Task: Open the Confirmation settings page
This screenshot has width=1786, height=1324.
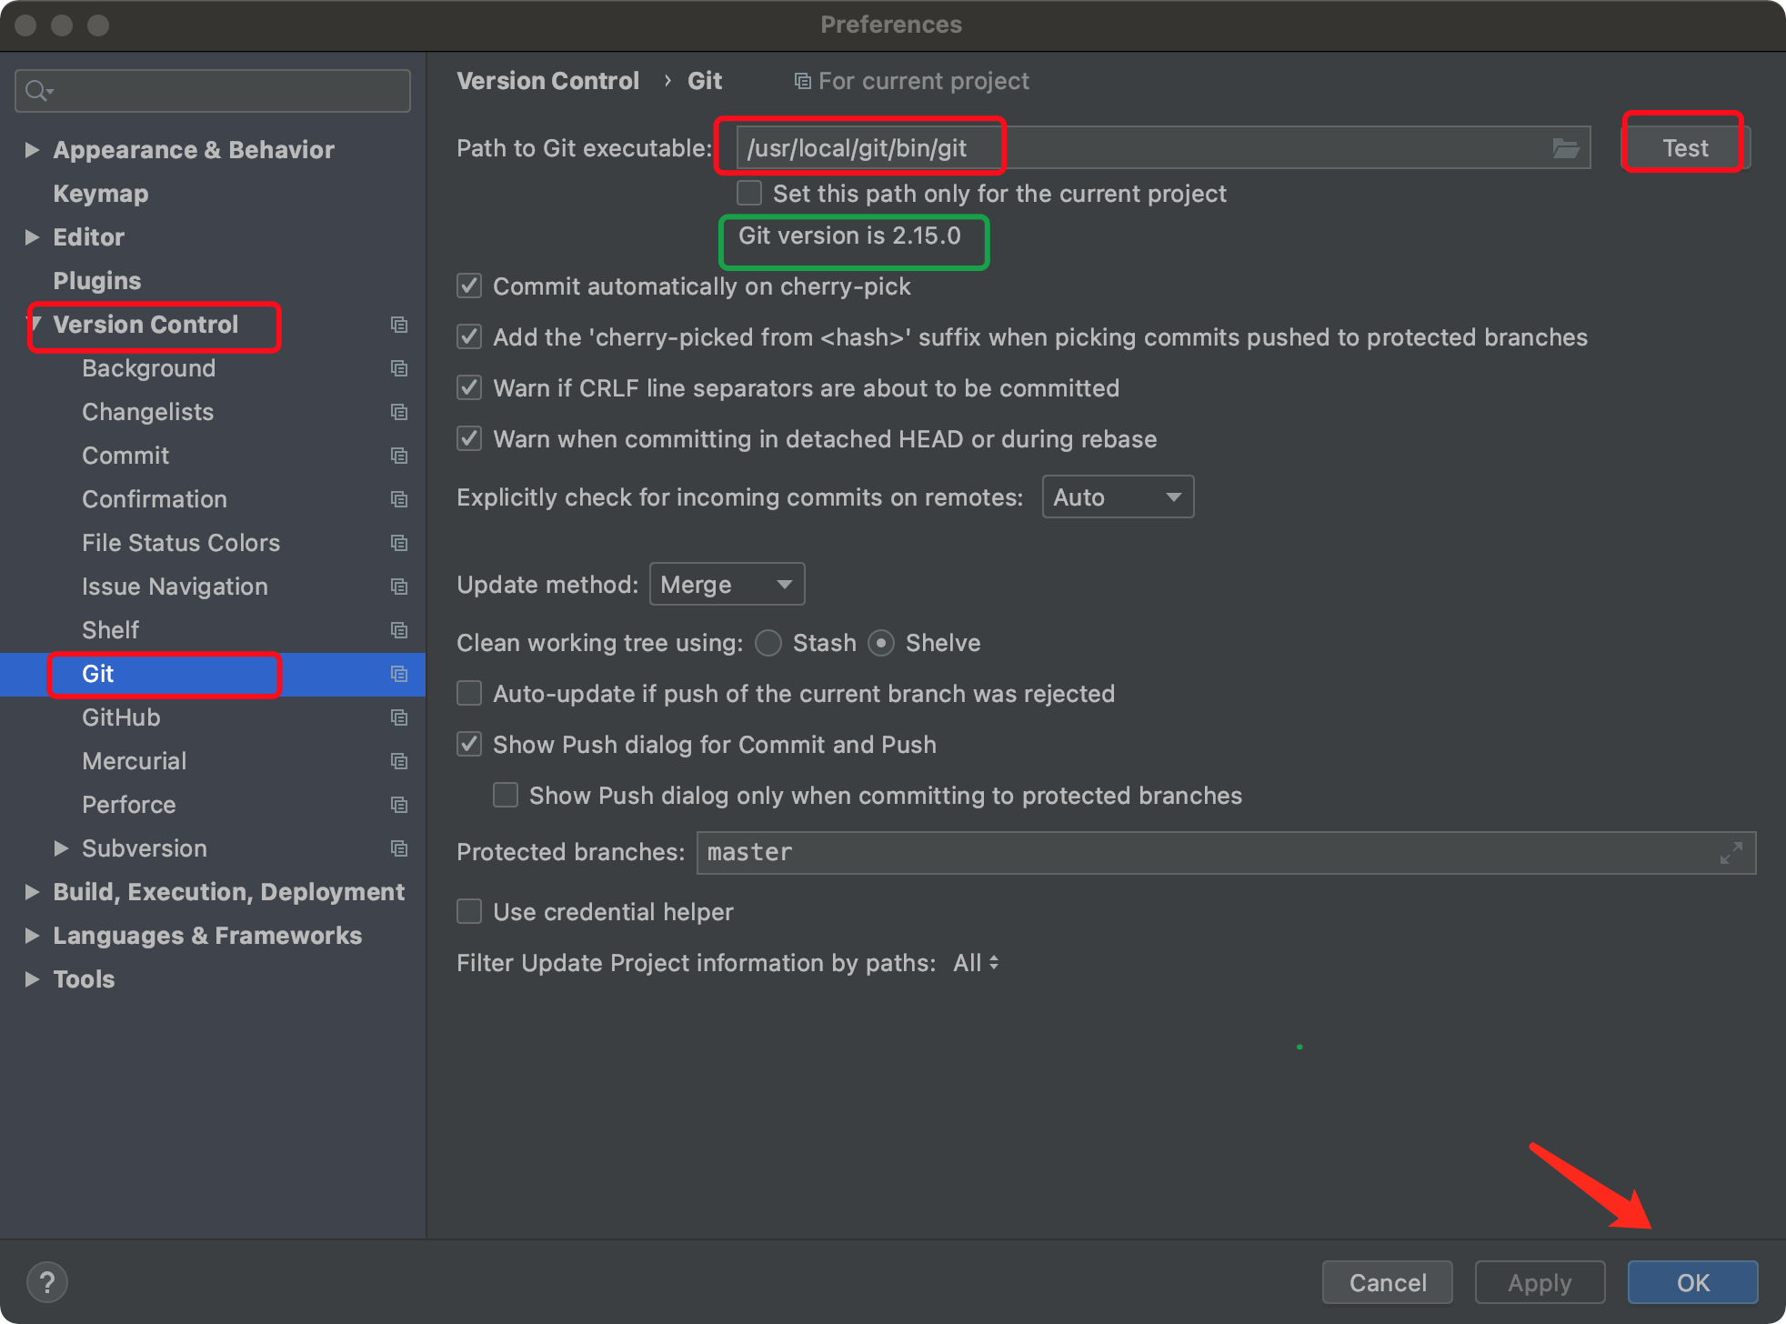Action: pos(155,499)
